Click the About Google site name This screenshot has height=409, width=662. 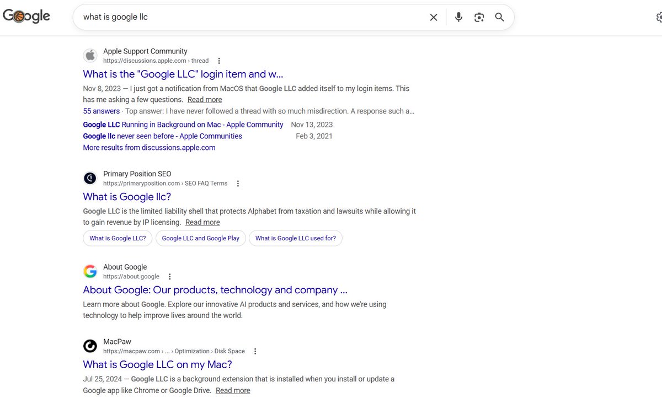(125, 267)
